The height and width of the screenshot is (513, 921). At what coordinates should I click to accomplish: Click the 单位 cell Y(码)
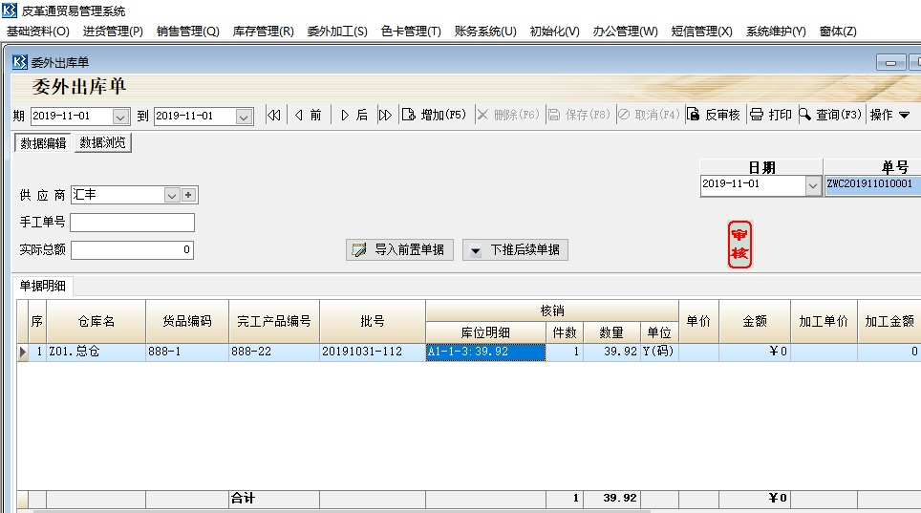point(659,352)
